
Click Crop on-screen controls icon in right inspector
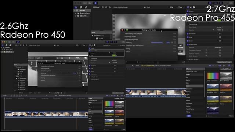(220, 37)
